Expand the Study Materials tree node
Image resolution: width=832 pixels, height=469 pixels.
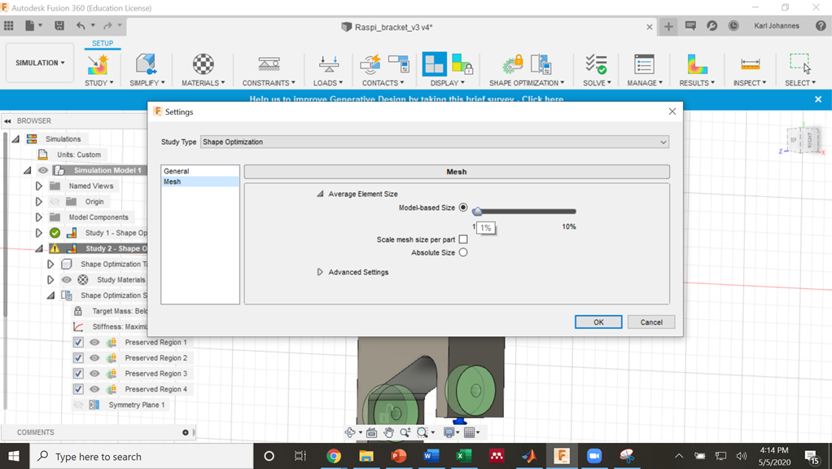coord(50,279)
